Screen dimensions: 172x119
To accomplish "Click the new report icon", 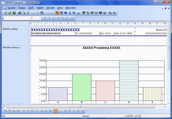I will coord(6,13).
